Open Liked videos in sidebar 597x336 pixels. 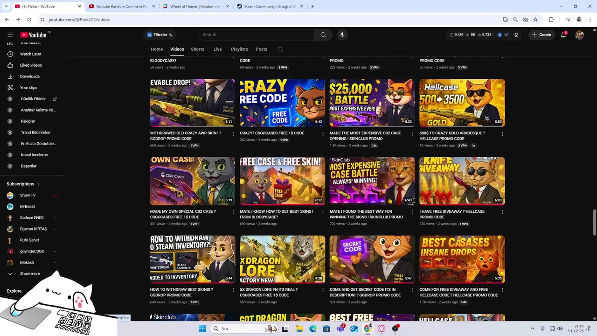coord(31,65)
